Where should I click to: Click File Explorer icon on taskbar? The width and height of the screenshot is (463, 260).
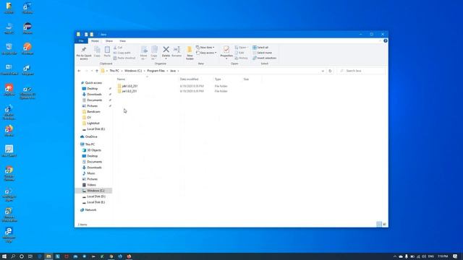point(48,256)
